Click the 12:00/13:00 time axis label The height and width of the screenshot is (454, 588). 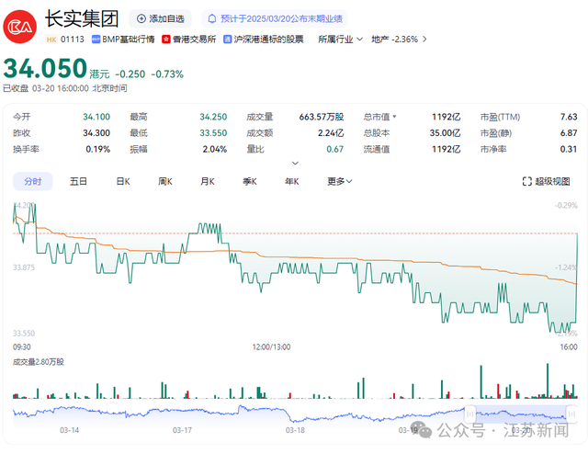pyautogui.click(x=272, y=347)
